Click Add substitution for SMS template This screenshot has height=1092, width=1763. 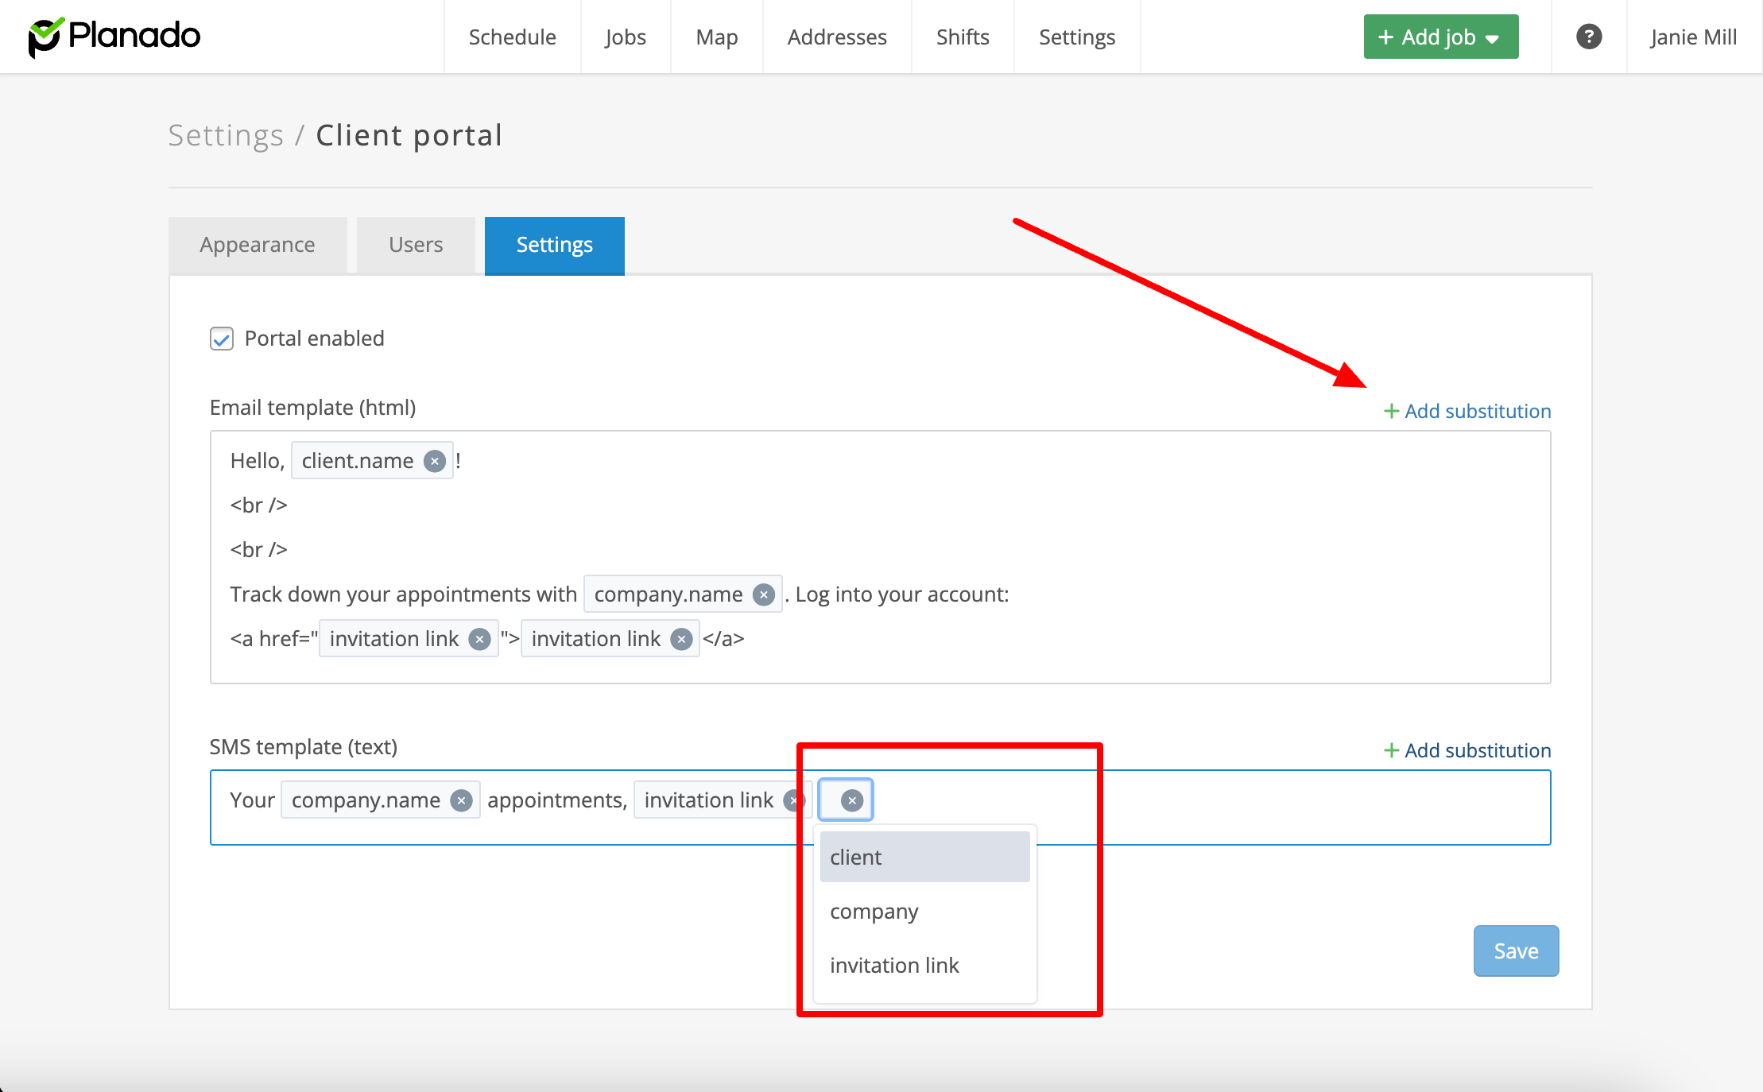[1467, 750]
